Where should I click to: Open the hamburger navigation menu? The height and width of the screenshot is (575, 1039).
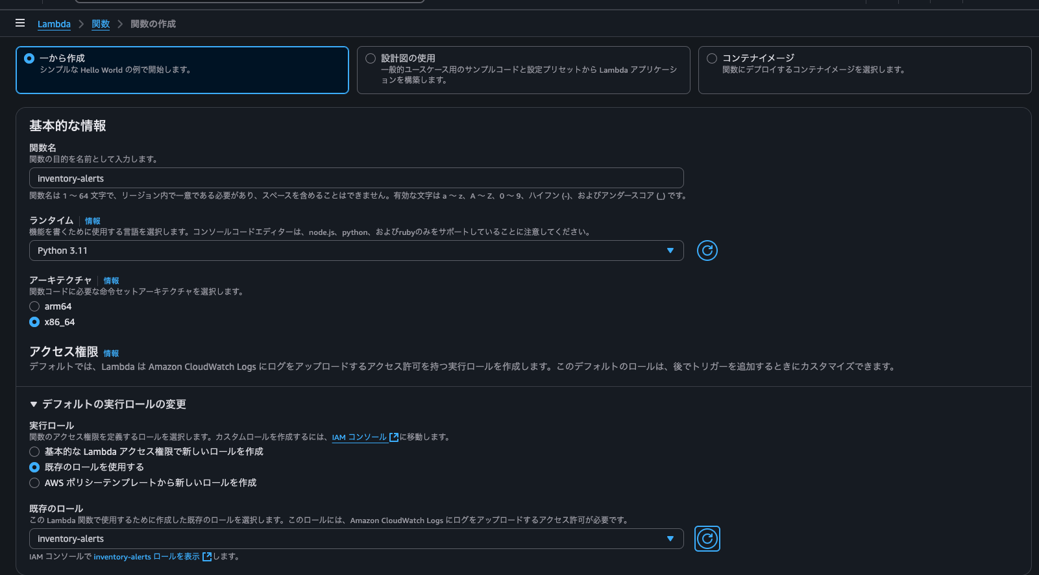pyautogui.click(x=20, y=23)
